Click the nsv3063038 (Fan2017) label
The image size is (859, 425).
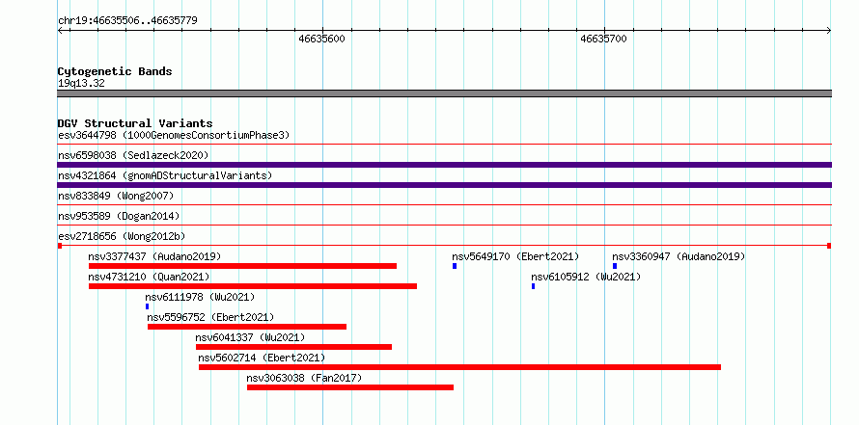[x=304, y=378]
